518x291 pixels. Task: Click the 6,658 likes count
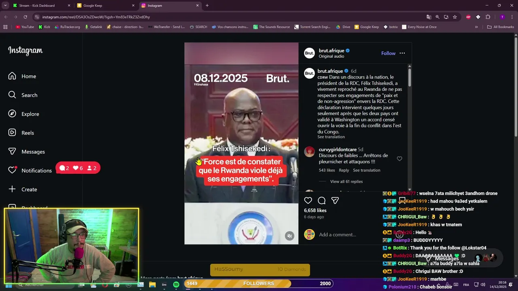pyautogui.click(x=315, y=210)
